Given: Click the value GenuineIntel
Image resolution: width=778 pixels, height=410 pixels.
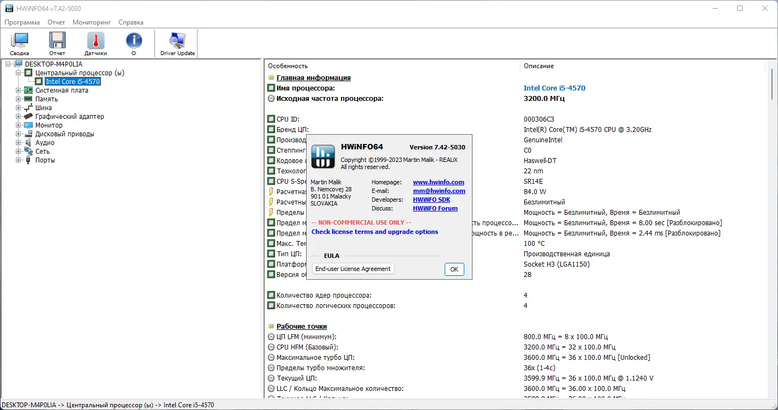Looking at the screenshot, I should pyautogui.click(x=543, y=140).
